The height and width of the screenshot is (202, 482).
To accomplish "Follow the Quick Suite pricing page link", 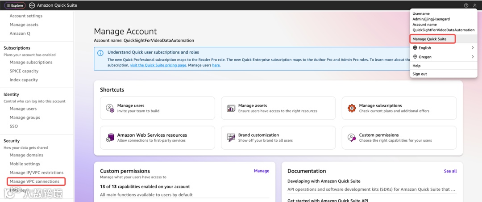I will click(158, 65).
